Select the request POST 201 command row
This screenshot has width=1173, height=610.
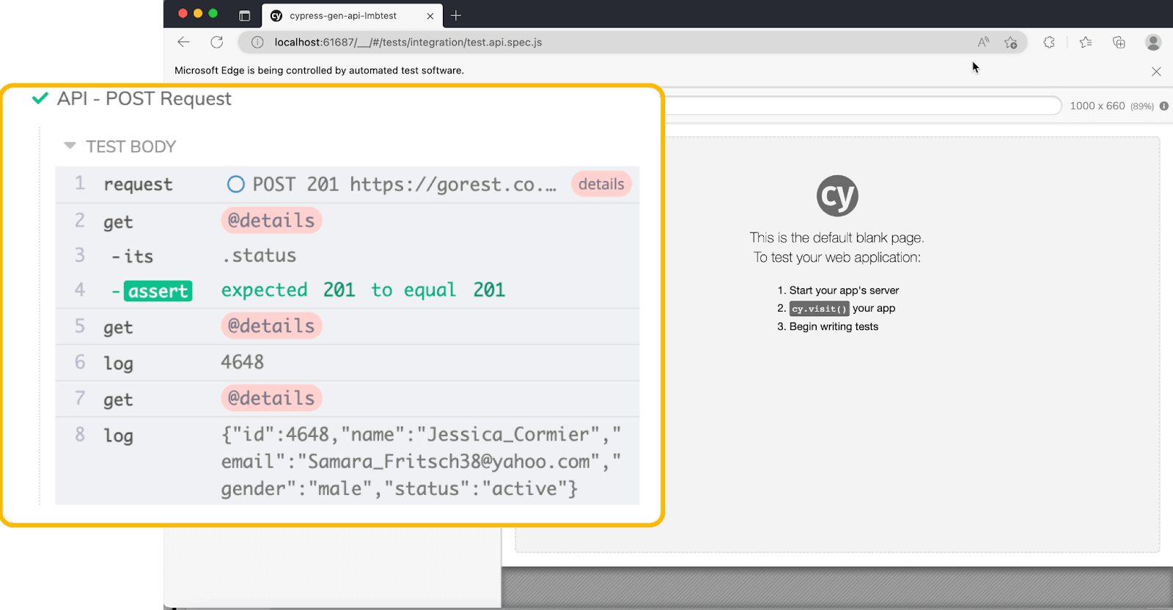pyautogui.click(x=348, y=184)
